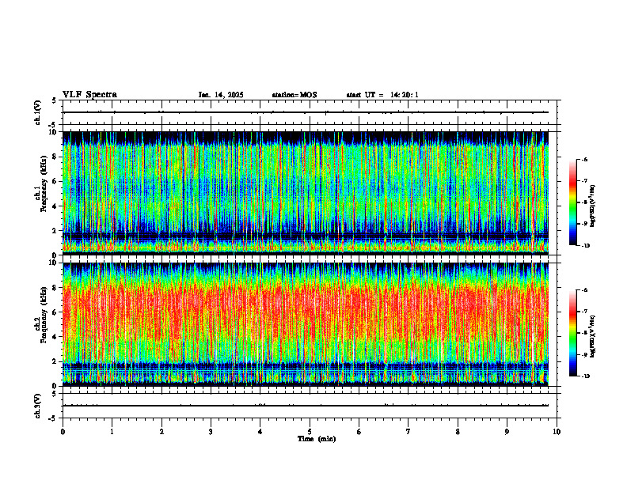Click the "-10" label on ch.1 color bar

[585, 246]
